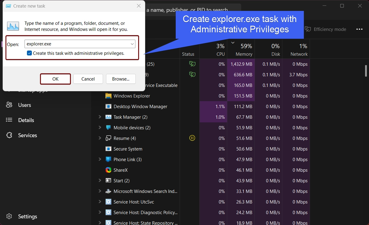Sort by the Status column header
Viewport: 369px width, 225px height.
[188, 54]
